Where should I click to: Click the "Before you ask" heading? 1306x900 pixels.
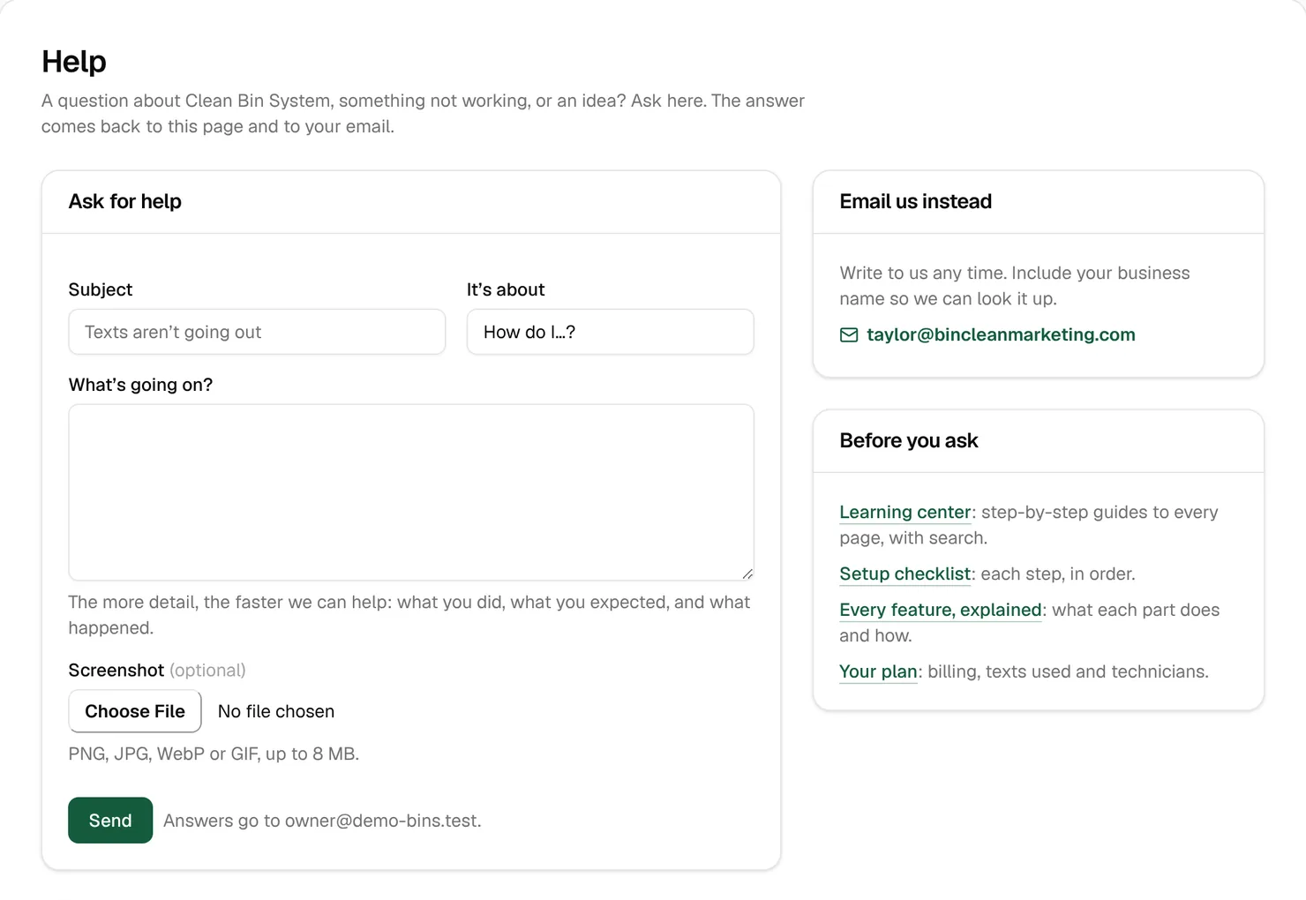pyautogui.click(x=909, y=440)
